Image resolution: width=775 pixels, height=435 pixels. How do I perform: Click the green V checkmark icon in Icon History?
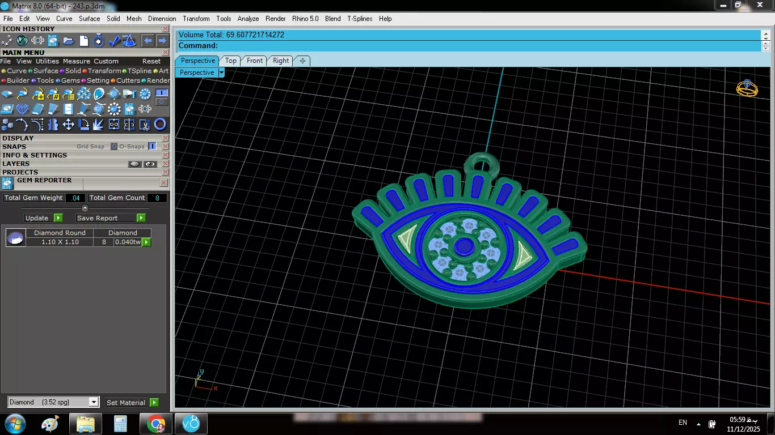coord(22,41)
